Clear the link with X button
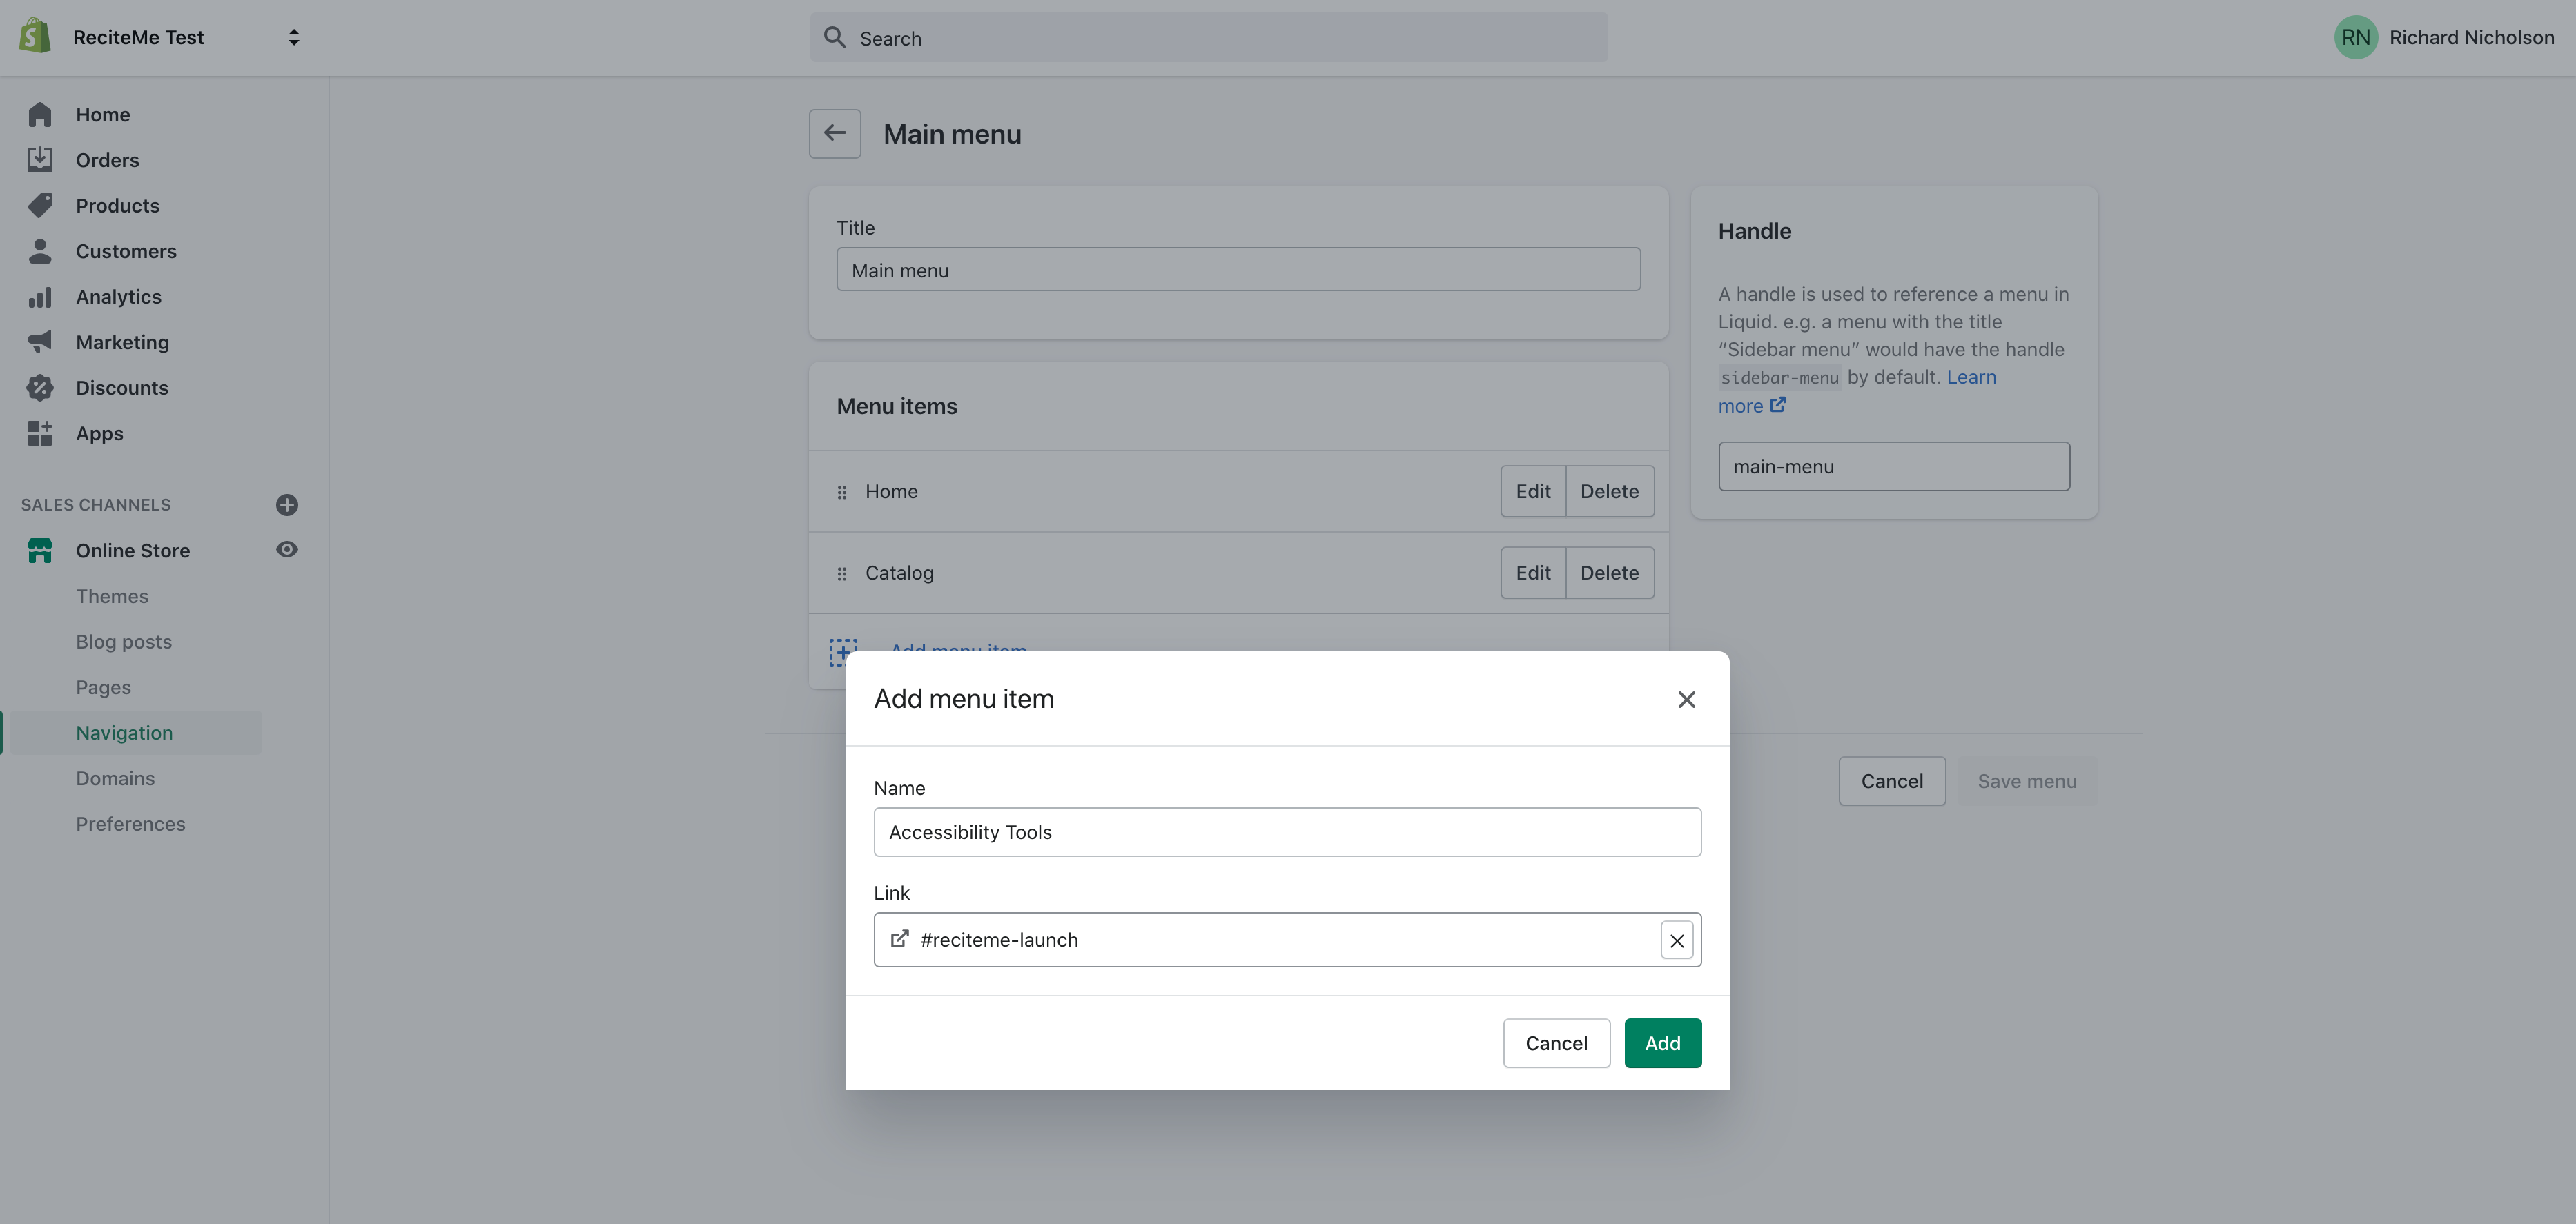This screenshot has height=1224, width=2576. [x=1677, y=940]
